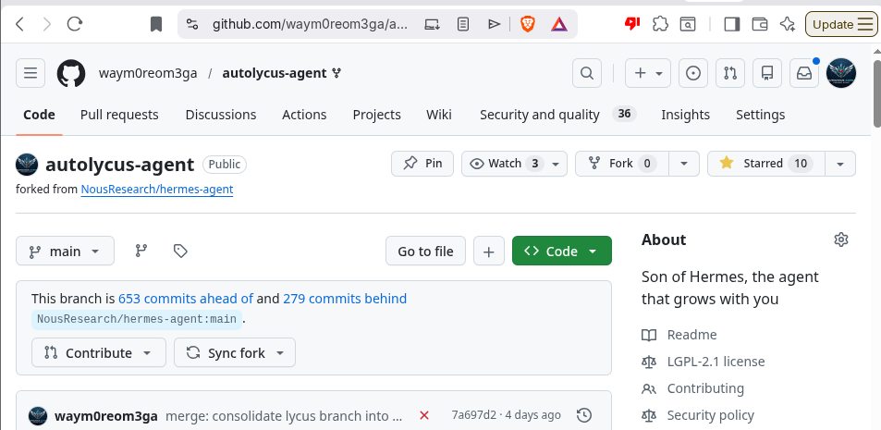Open site settings icon in address bar

(x=192, y=24)
